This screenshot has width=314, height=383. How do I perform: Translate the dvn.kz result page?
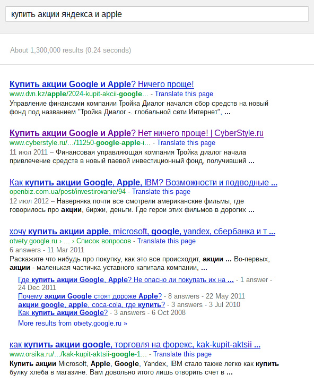tap(184, 94)
